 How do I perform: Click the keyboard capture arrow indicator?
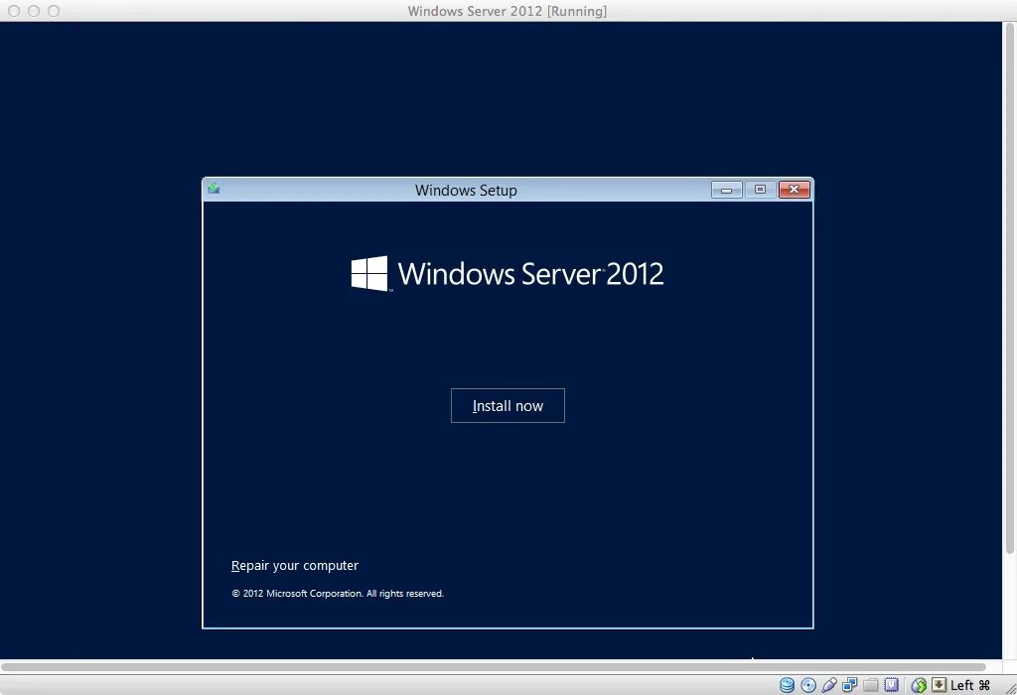tap(939, 685)
